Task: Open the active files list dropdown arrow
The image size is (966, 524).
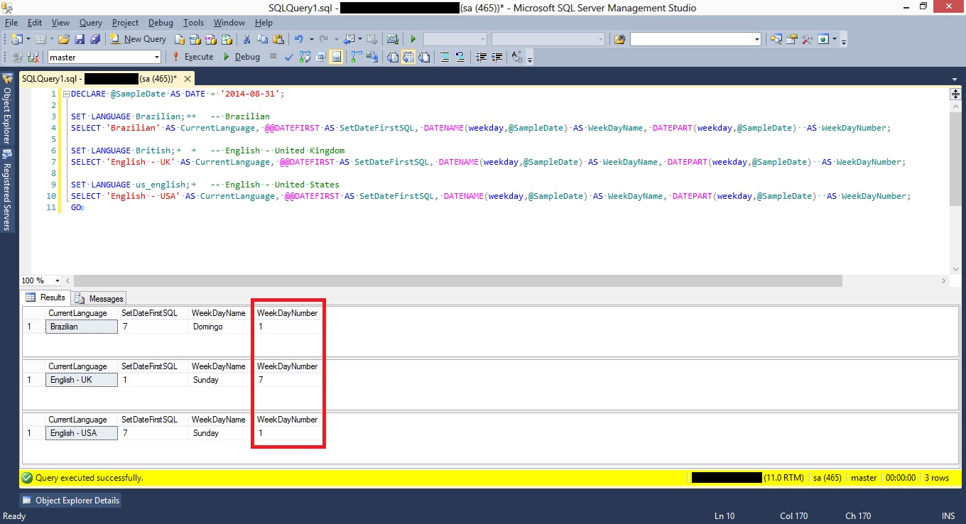Action: tap(955, 78)
